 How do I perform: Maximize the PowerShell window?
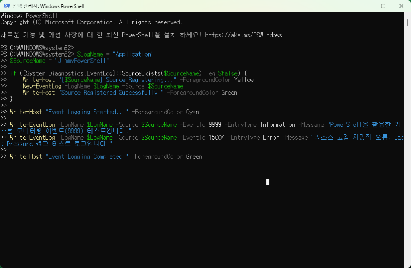[383, 6]
